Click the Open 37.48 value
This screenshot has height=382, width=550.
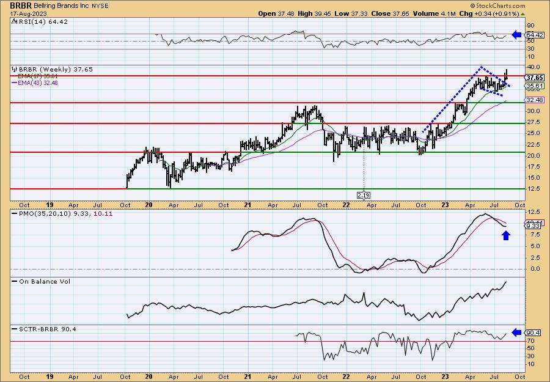coord(277,13)
